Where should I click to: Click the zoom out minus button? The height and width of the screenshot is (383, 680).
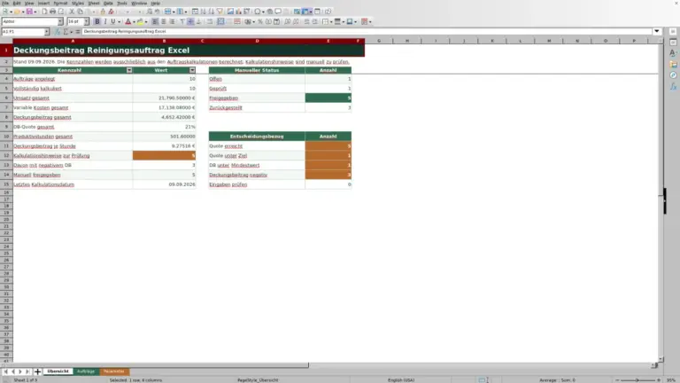coord(617,380)
